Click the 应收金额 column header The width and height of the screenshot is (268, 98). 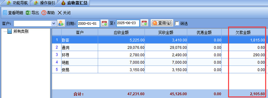pyautogui.click(x=121, y=32)
